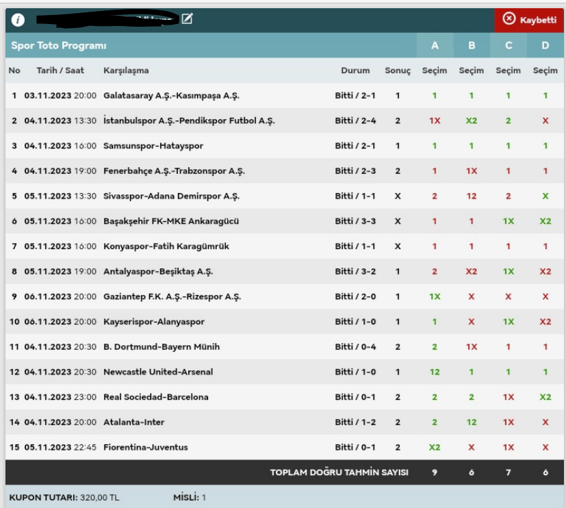Click the Bitti / 3-3 status for Başakşehir
Viewport: 566px width, 508px height.
pyautogui.click(x=354, y=222)
